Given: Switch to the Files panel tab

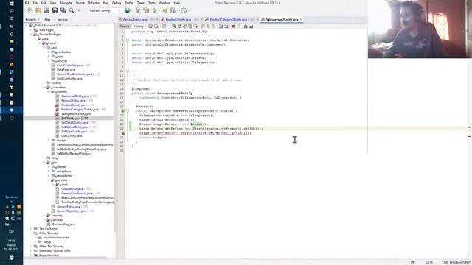Looking at the screenshot, I should (47, 20).
